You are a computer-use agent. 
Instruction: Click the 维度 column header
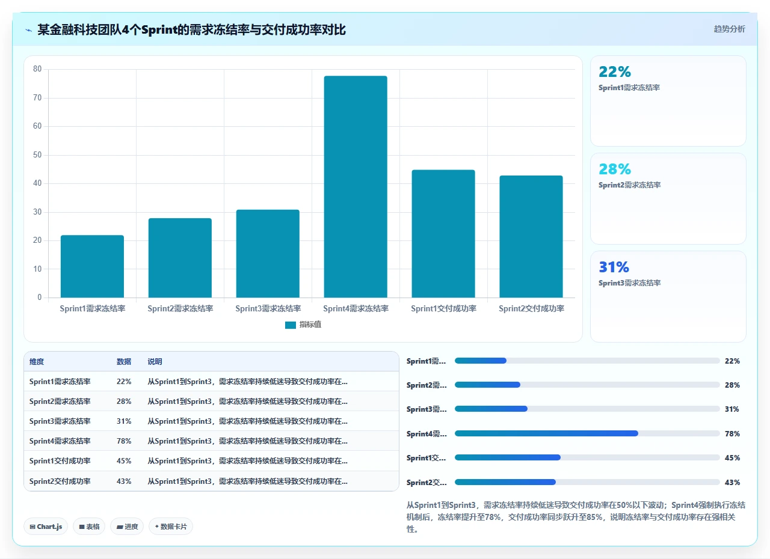point(37,362)
